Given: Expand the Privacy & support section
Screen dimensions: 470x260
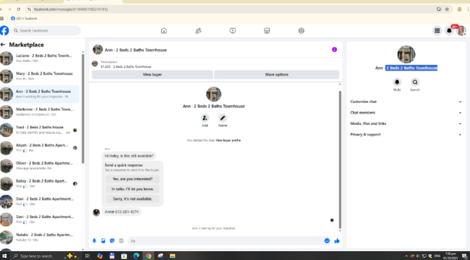Looking at the screenshot, I should click(406, 135).
